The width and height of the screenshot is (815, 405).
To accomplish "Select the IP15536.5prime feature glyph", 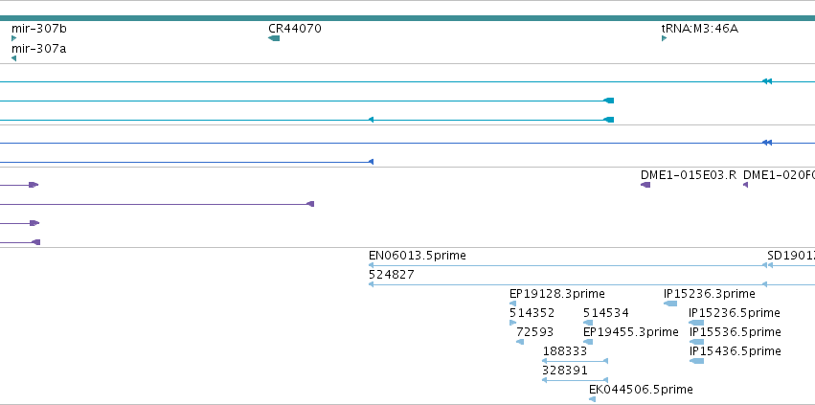I will pyautogui.click(x=696, y=342).
